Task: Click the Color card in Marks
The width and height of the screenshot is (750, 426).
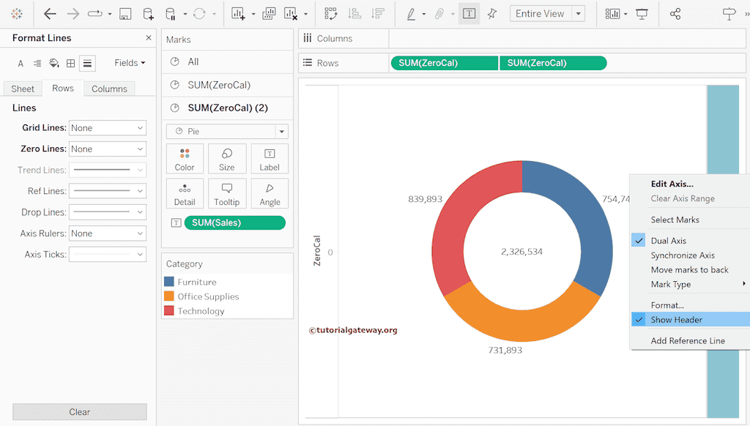Action: click(185, 159)
